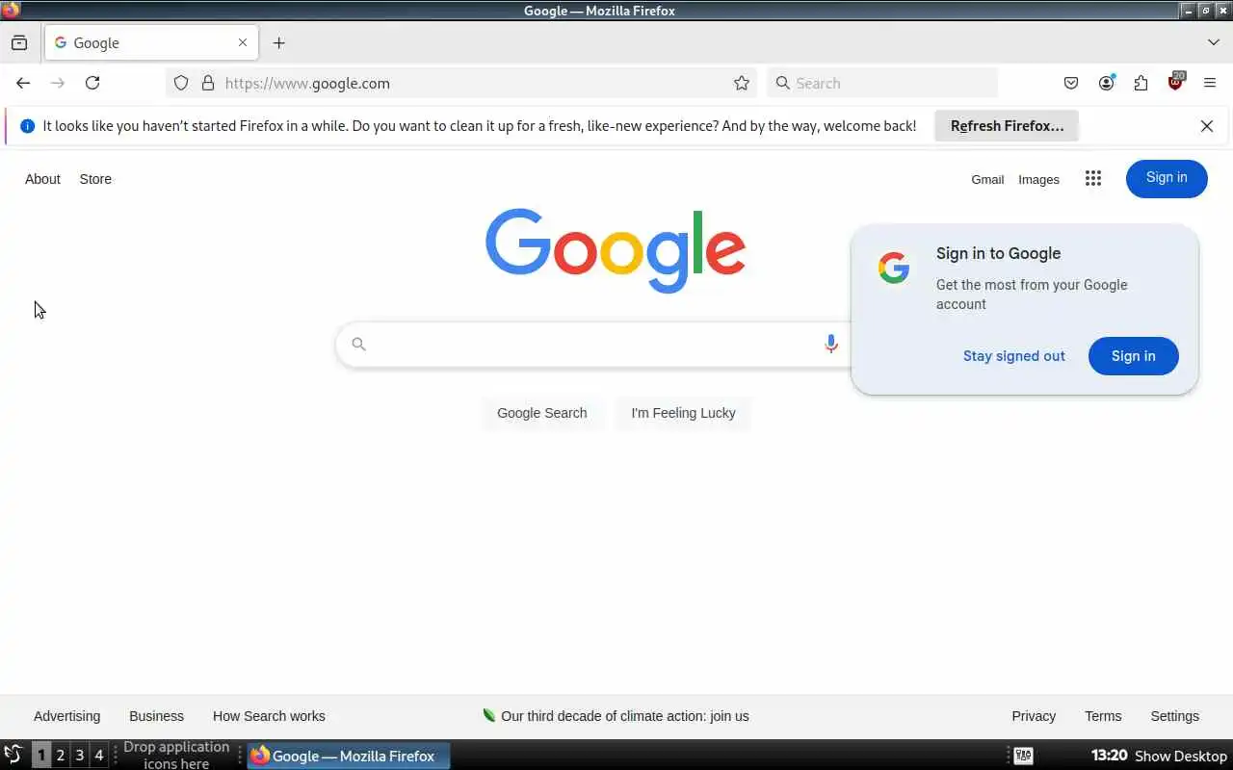
Task: Choose Stay signed out
Action: point(1014,356)
